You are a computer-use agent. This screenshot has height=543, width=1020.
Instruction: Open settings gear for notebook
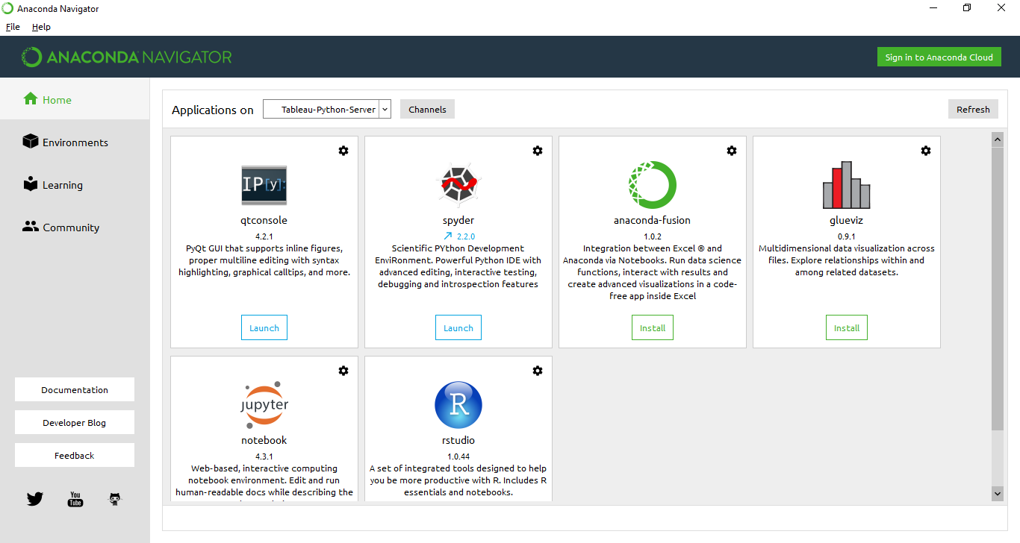point(343,371)
